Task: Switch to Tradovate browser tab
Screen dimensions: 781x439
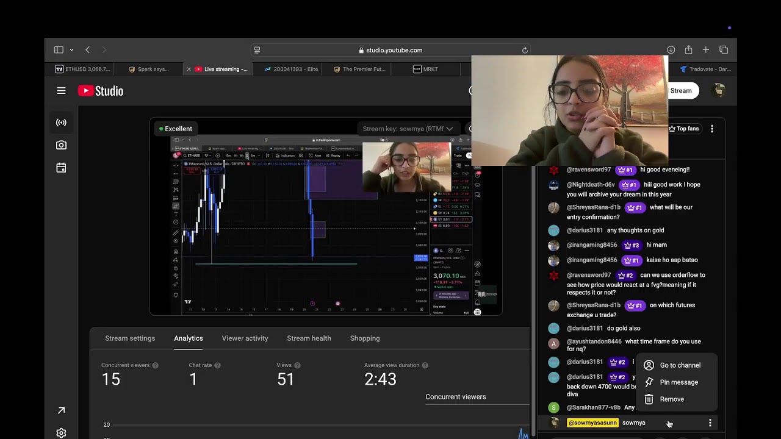Action: [705, 69]
